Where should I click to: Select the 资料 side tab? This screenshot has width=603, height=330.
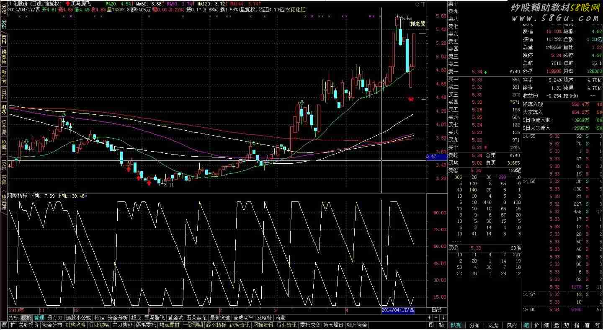pyautogui.click(x=4, y=39)
